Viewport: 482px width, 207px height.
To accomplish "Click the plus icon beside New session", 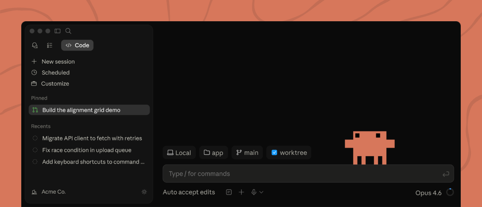I will pos(34,62).
